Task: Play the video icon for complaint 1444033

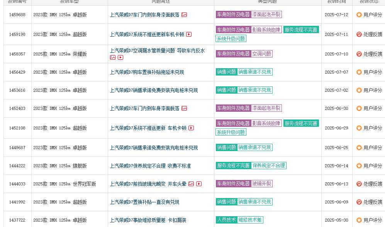Action: (x=199, y=184)
